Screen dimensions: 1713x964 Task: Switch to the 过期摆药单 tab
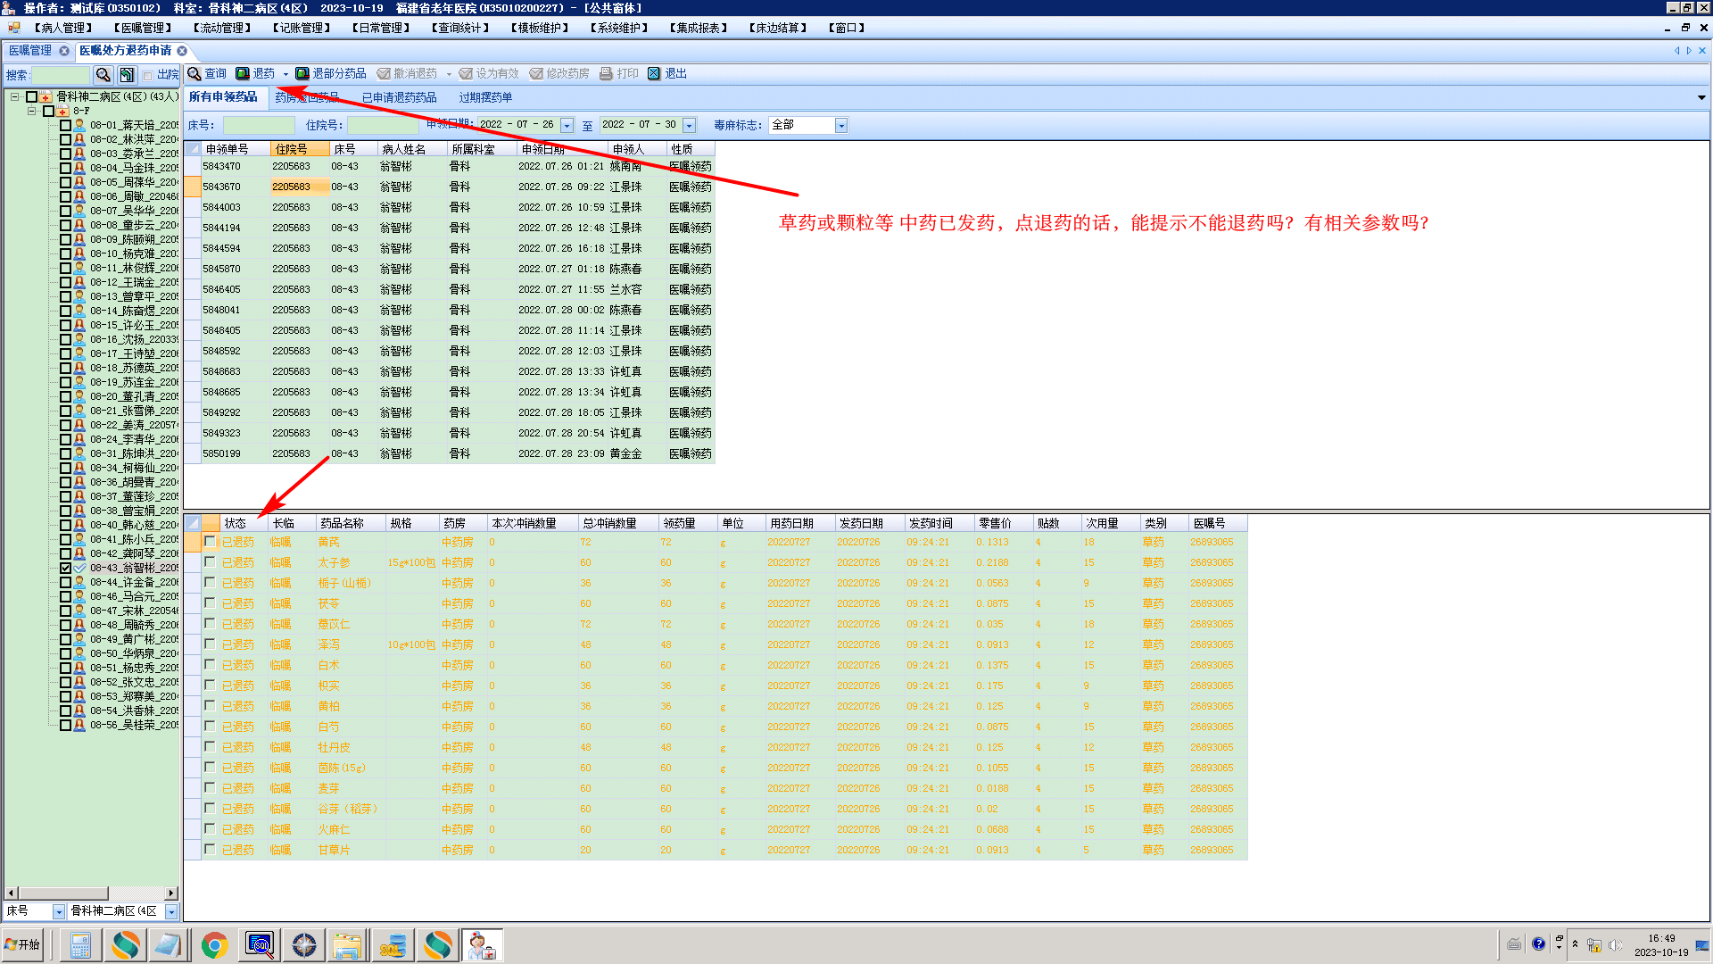485,97
